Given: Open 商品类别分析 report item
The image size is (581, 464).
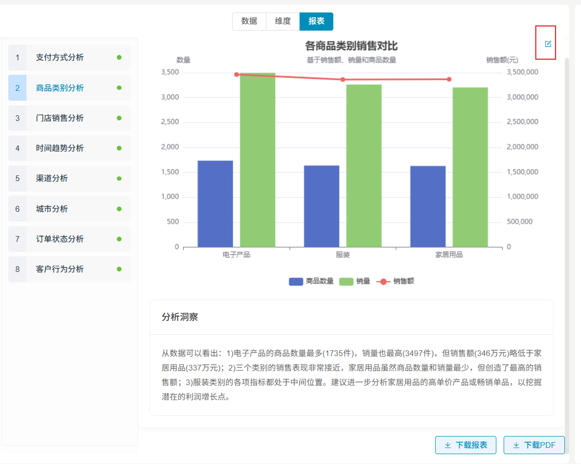Looking at the screenshot, I should click(70, 88).
